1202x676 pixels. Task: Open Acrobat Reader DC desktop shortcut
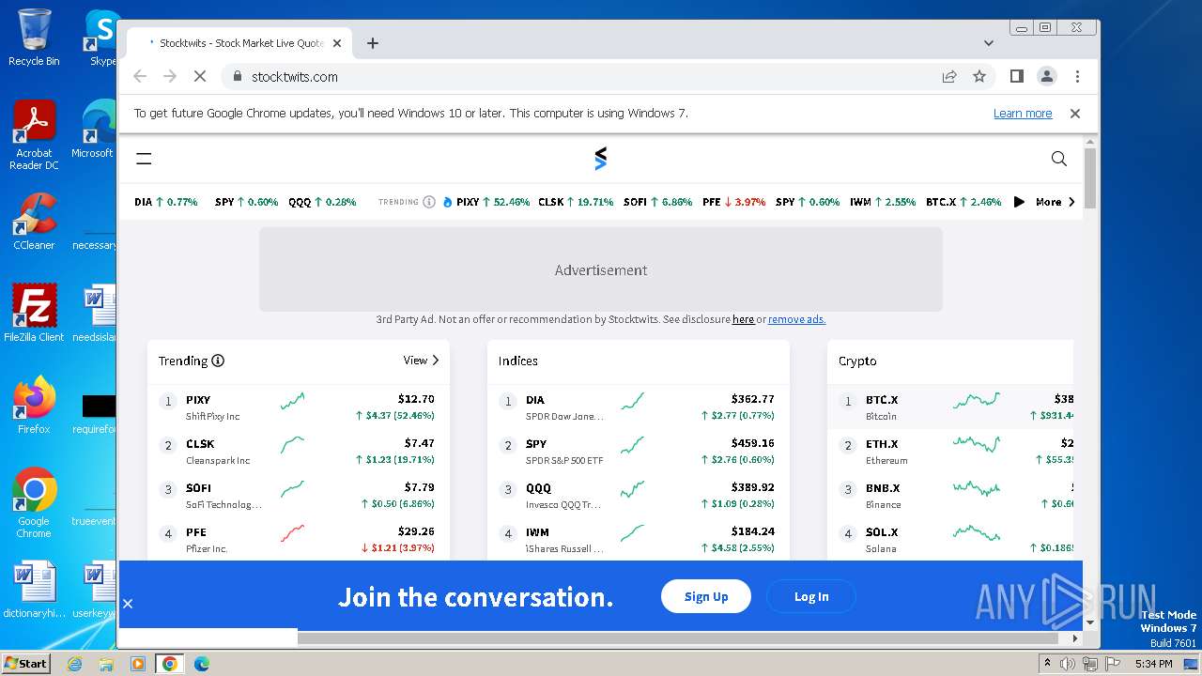34,135
